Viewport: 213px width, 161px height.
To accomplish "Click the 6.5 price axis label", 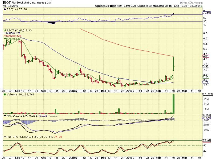I will click(205, 33).
